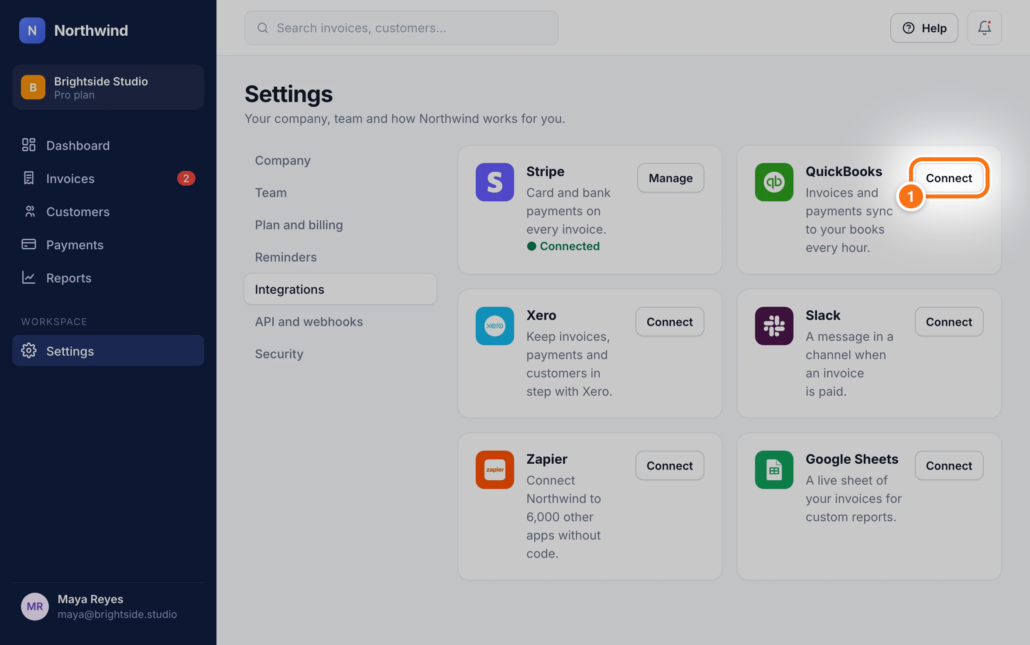Click the Maya Reyes MR avatar
This screenshot has width=1030, height=645.
coord(35,607)
